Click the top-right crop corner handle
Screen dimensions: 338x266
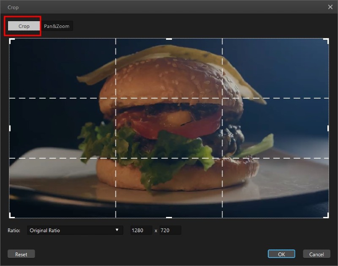point(326,41)
